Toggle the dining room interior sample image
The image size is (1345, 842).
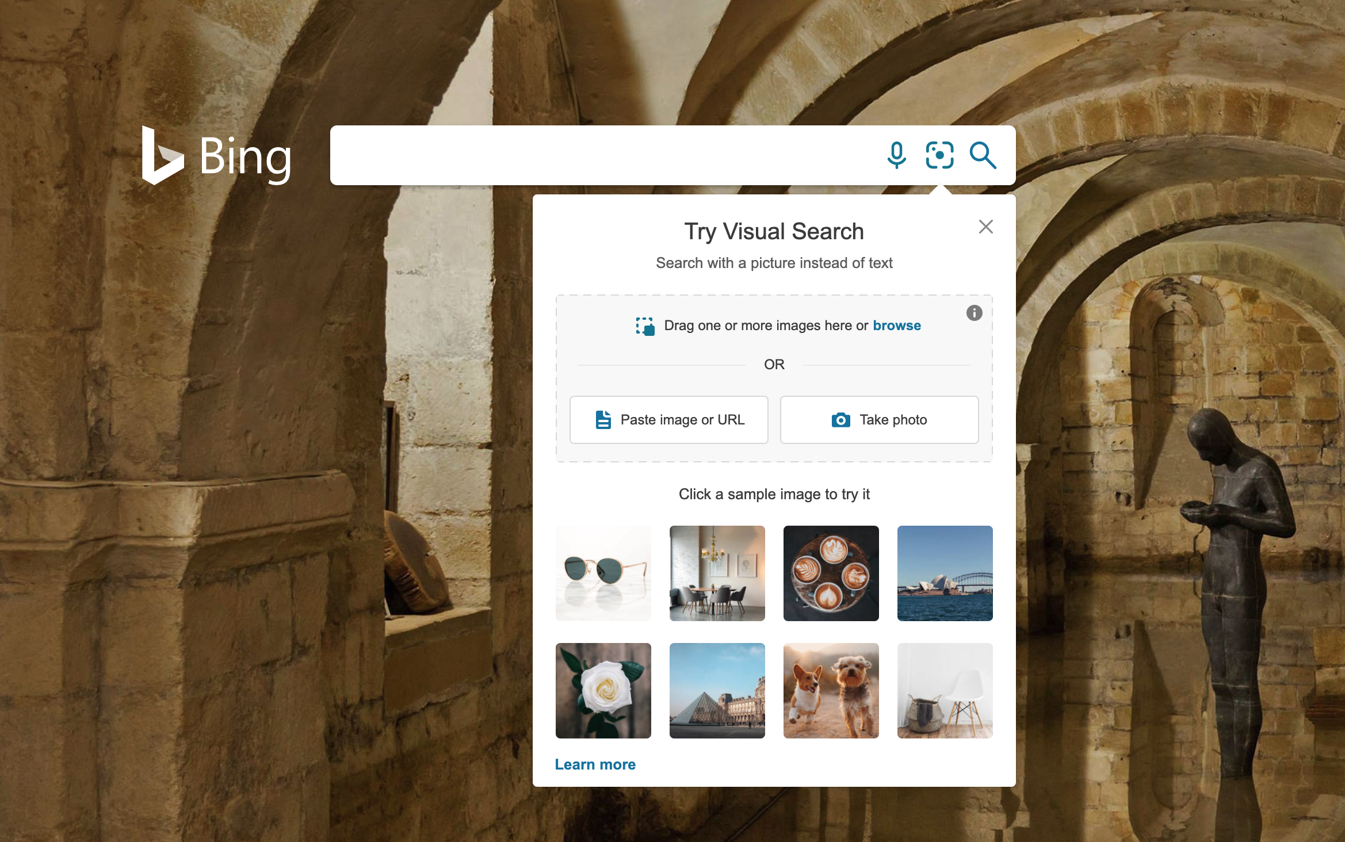[x=717, y=572]
